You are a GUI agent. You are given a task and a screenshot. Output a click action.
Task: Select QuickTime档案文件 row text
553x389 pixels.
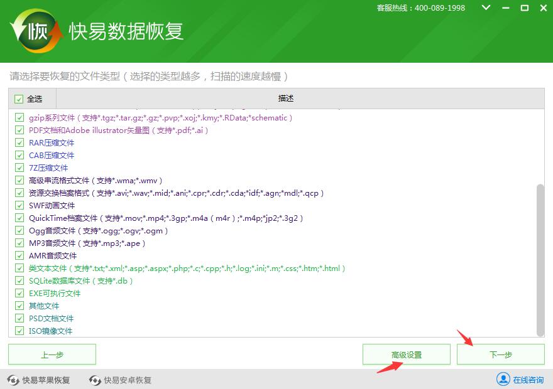tap(166, 218)
